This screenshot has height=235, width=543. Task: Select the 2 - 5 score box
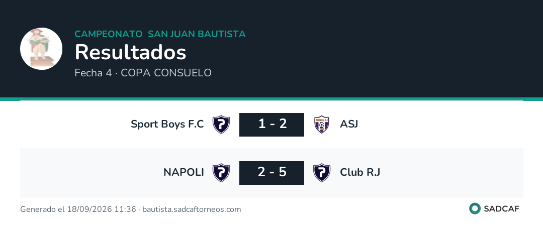[x=272, y=173]
